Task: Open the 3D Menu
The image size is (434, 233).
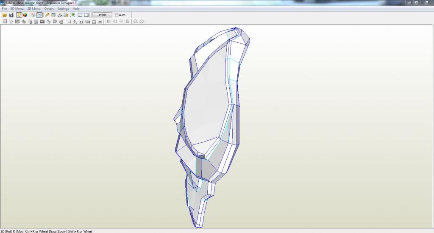Action: tap(17, 8)
